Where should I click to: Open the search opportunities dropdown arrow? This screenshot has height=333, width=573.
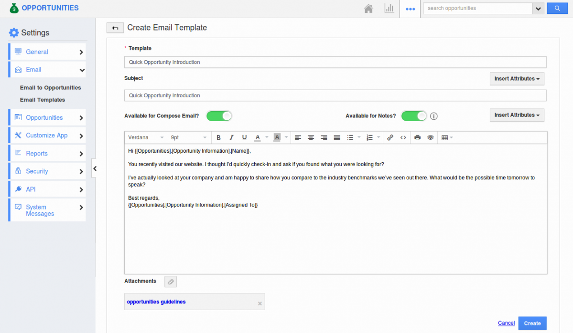click(538, 9)
